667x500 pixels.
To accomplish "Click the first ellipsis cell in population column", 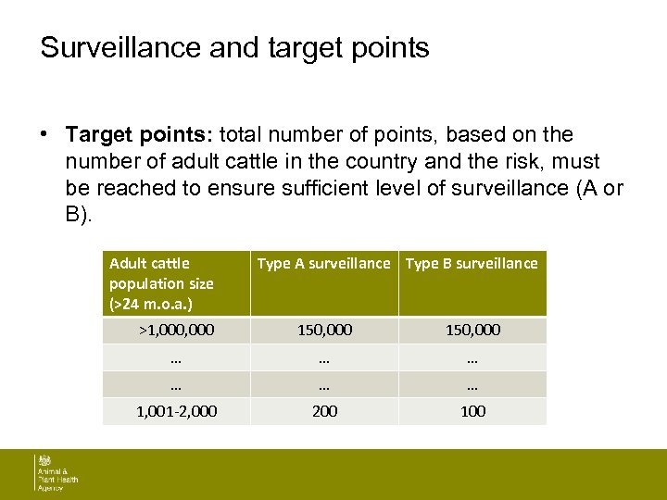I will (x=176, y=357).
